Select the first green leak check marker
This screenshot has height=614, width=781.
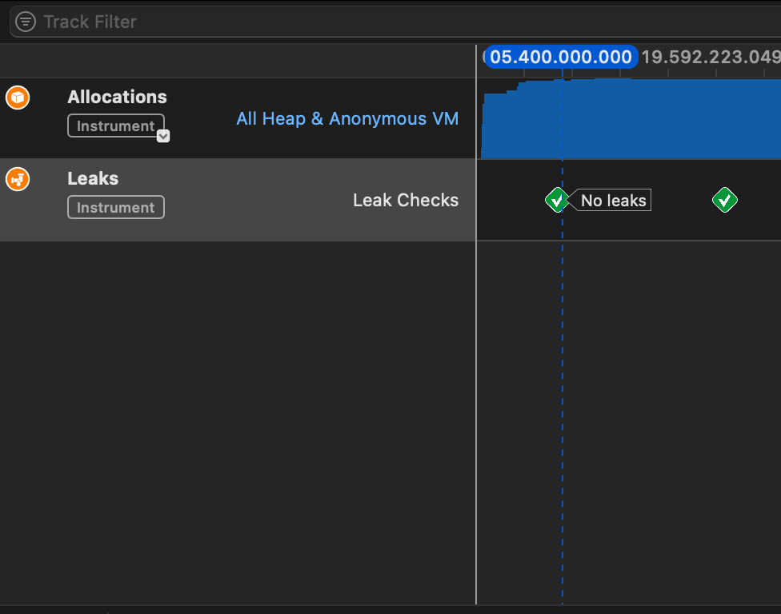(x=557, y=200)
